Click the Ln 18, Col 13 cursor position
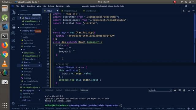This screenshot has width=196, height=110. tap(139, 108)
